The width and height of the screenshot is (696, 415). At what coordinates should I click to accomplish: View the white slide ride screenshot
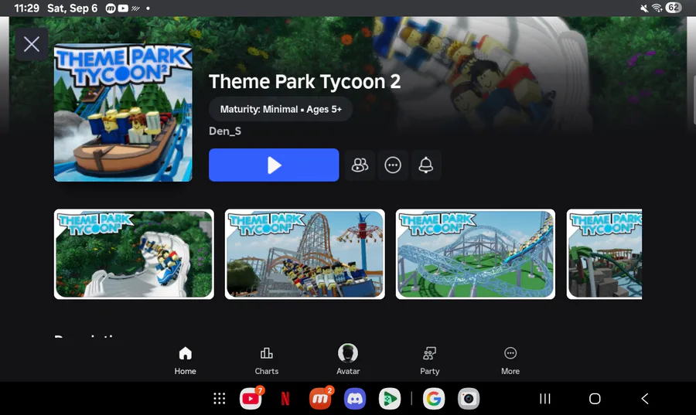[x=134, y=254]
